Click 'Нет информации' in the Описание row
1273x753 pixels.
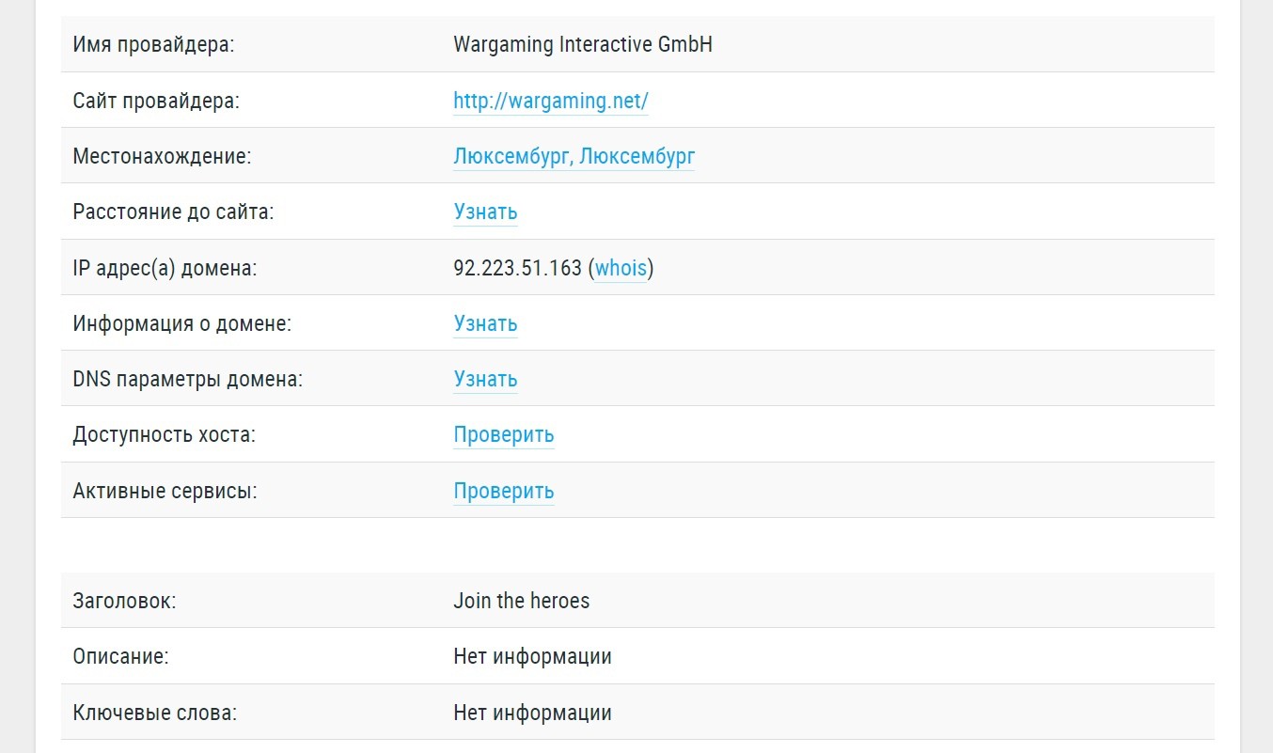[x=532, y=656]
